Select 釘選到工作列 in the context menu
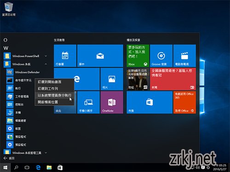Screen dimensions: 230x172 (x=55, y=89)
